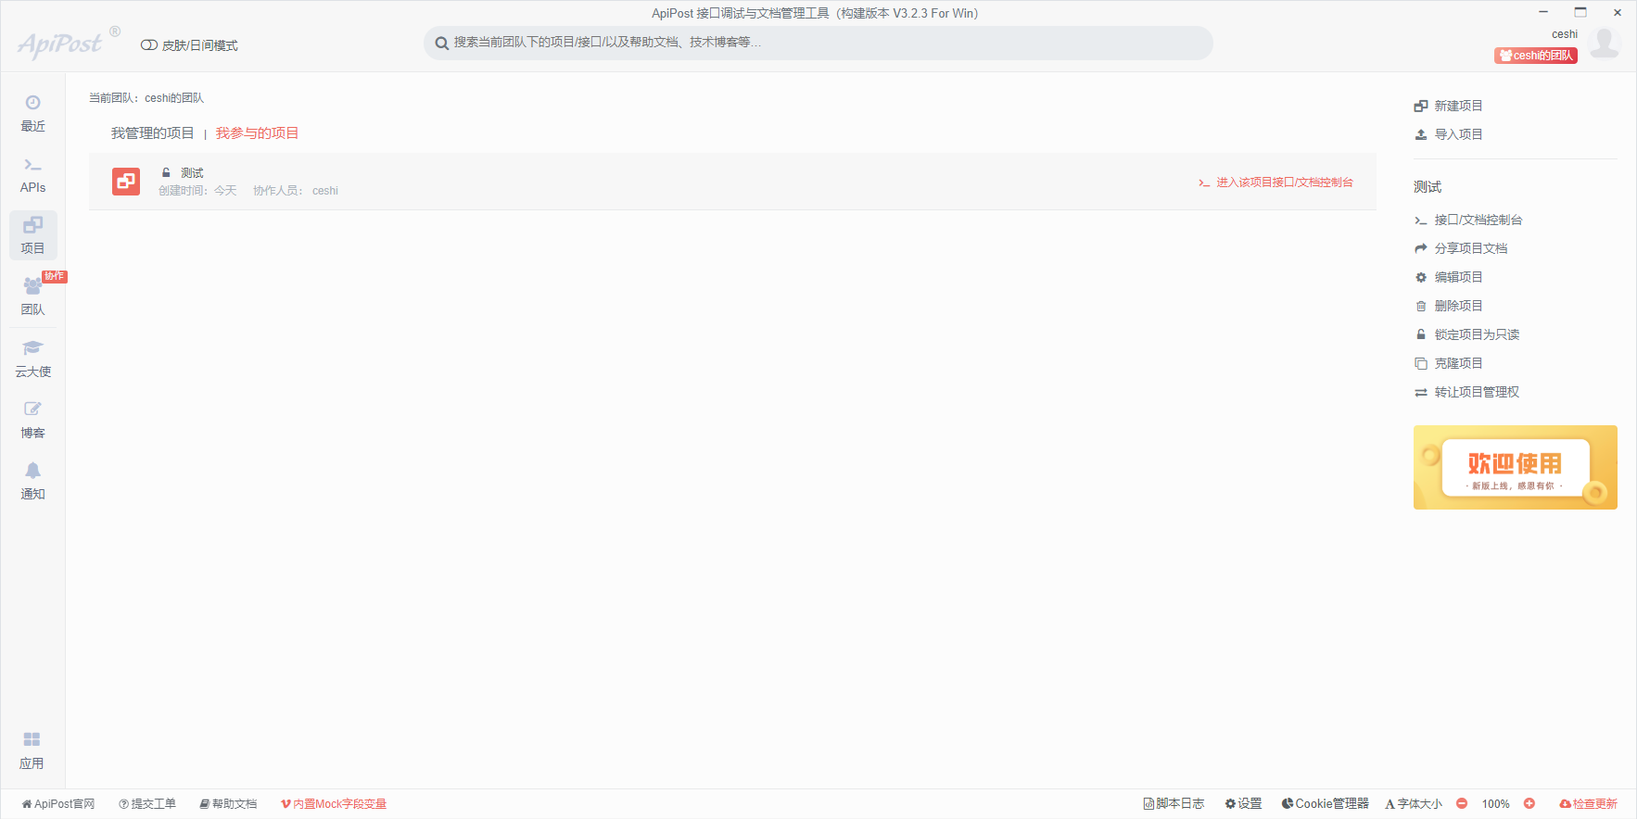Open the 最近 recent sidebar icon

pyautogui.click(x=32, y=113)
